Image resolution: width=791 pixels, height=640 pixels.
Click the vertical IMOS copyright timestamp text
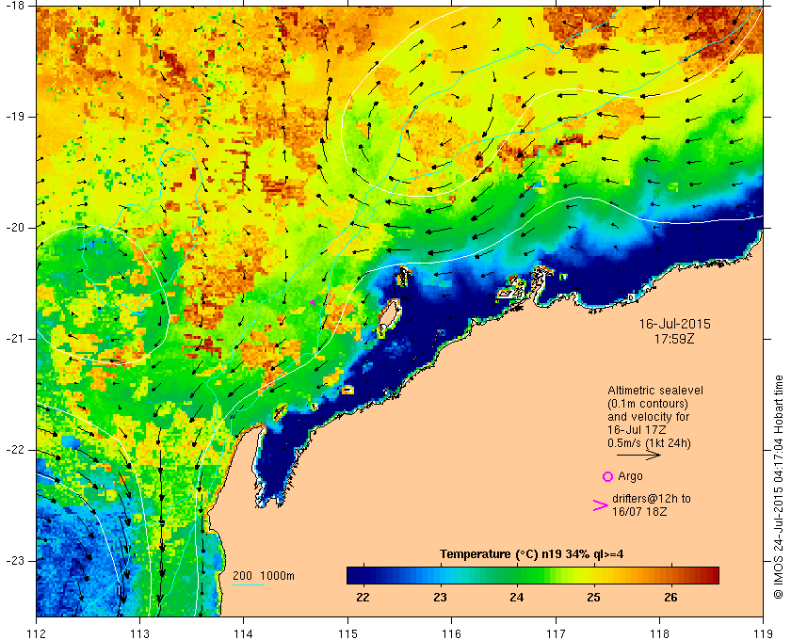pyautogui.click(x=779, y=488)
